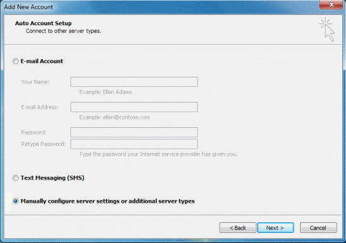
Task: Click the Retype Password input field
Action: 134,144
